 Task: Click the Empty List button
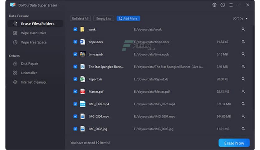(x=104, y=19)
